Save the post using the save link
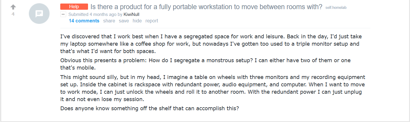 (124, 21)
